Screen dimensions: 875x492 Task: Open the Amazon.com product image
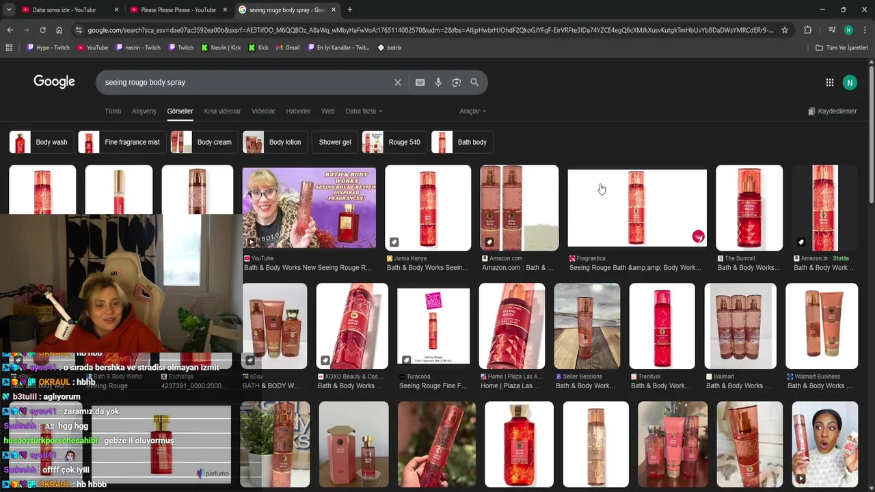tap(520, 208)
